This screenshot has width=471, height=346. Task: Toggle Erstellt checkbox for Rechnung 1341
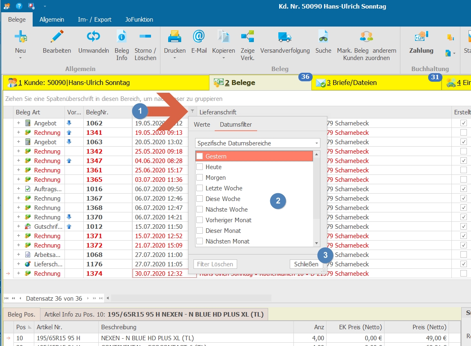(464, 132)
